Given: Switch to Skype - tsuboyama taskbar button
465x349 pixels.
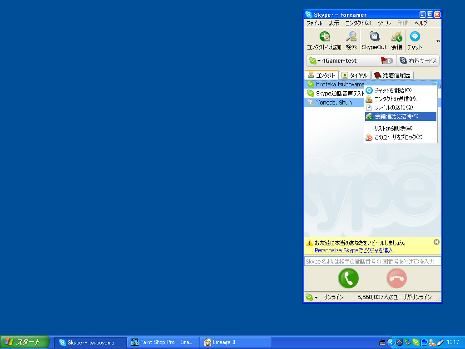Looking at the screenshot, I should click(90, 343).
